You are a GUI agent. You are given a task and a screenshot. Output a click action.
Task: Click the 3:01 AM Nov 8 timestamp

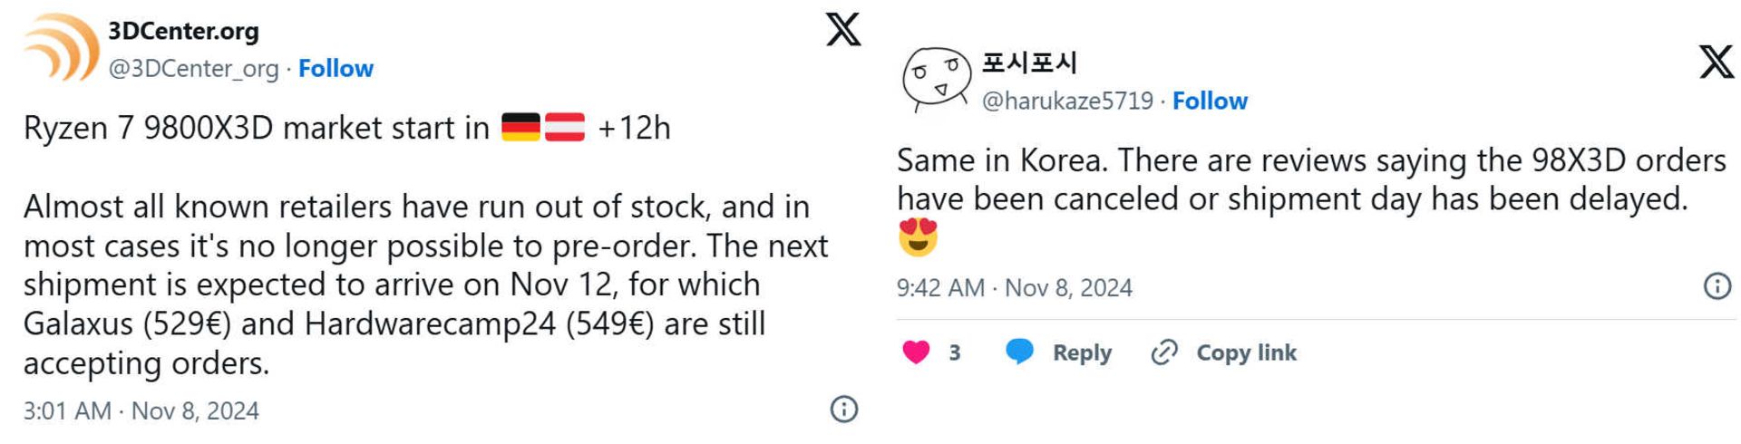[x=141, y=410]
